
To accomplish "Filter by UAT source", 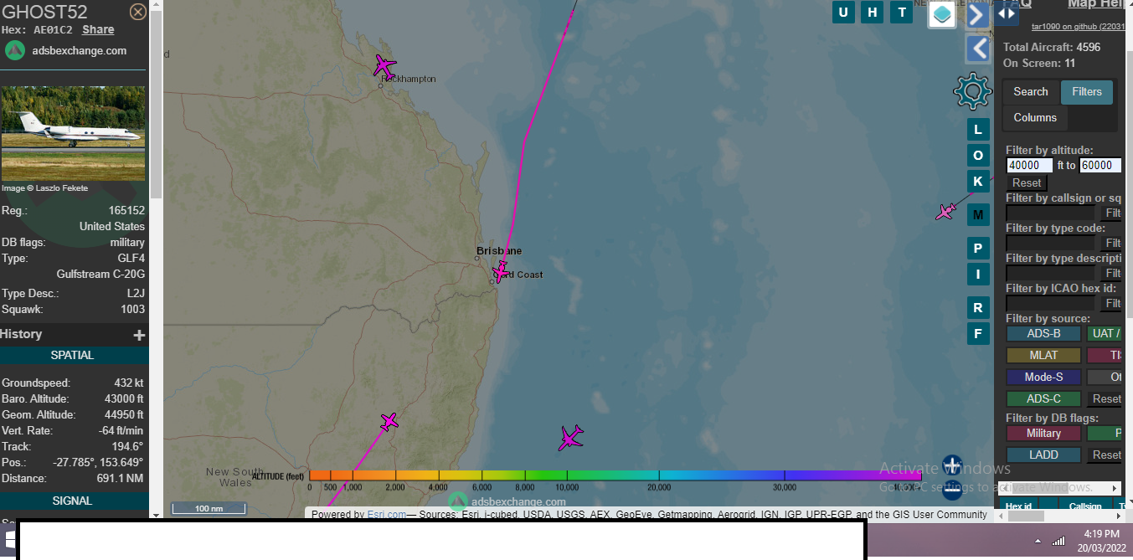I will (1105, 334).
